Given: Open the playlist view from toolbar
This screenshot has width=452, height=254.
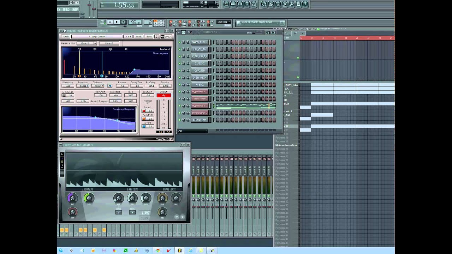Looking at the screenshot, I should (x=226, y=4).
